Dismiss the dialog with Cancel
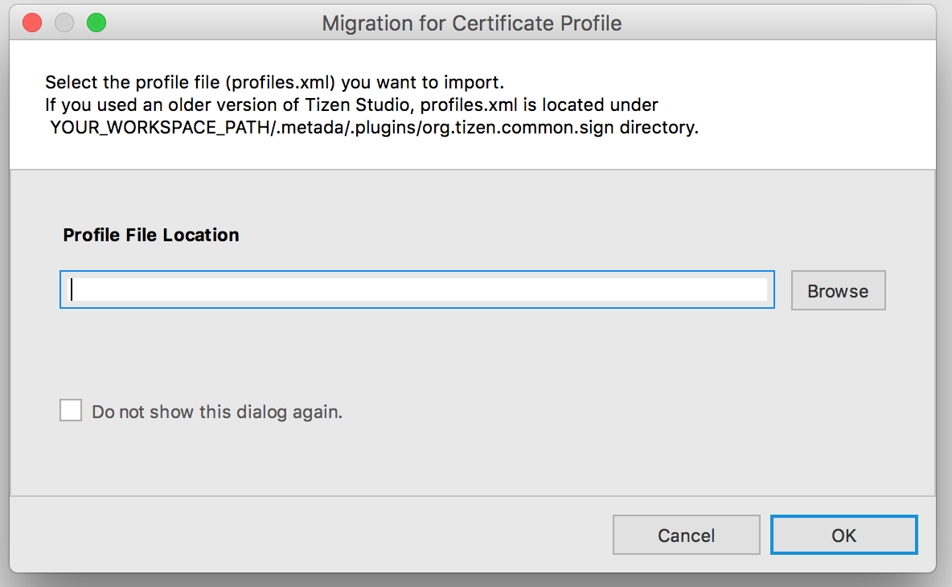952x587 pixels. (686, 535)
